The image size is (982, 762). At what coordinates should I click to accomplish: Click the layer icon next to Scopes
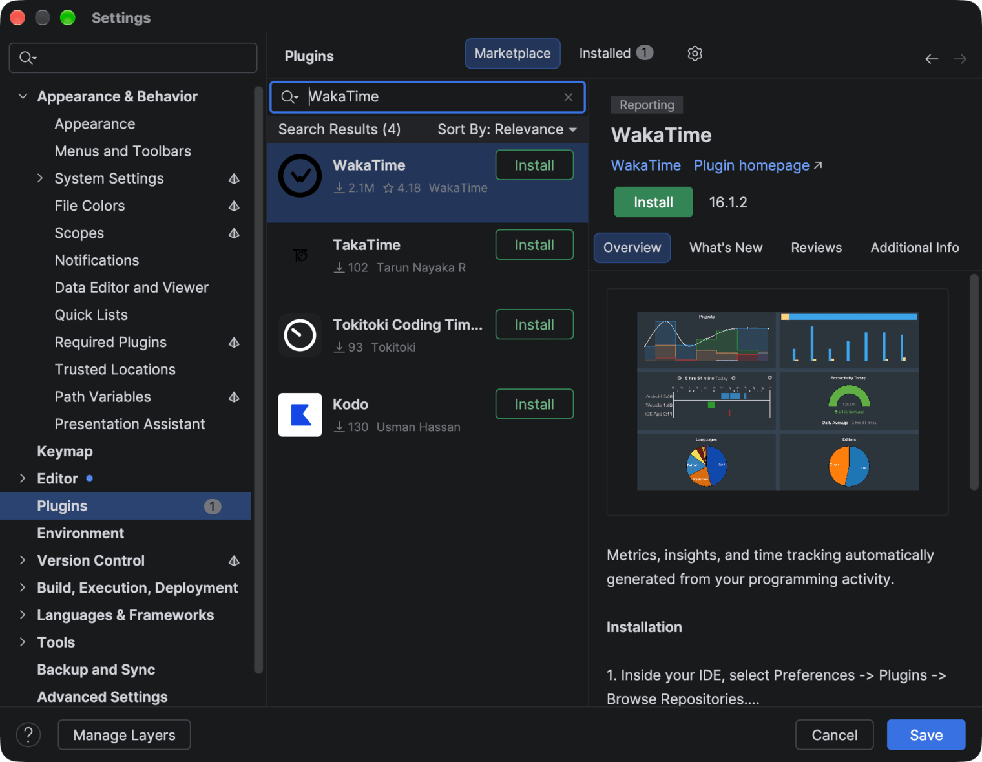234,233
